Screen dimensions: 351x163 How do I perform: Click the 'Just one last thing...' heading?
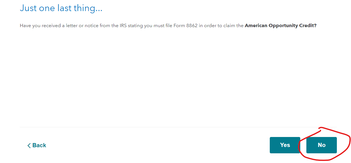[61, 8]
